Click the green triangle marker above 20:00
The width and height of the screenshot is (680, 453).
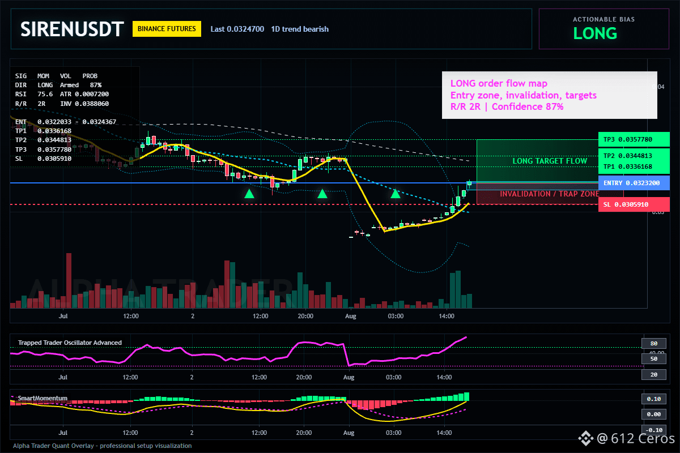(x=322, y=194)
